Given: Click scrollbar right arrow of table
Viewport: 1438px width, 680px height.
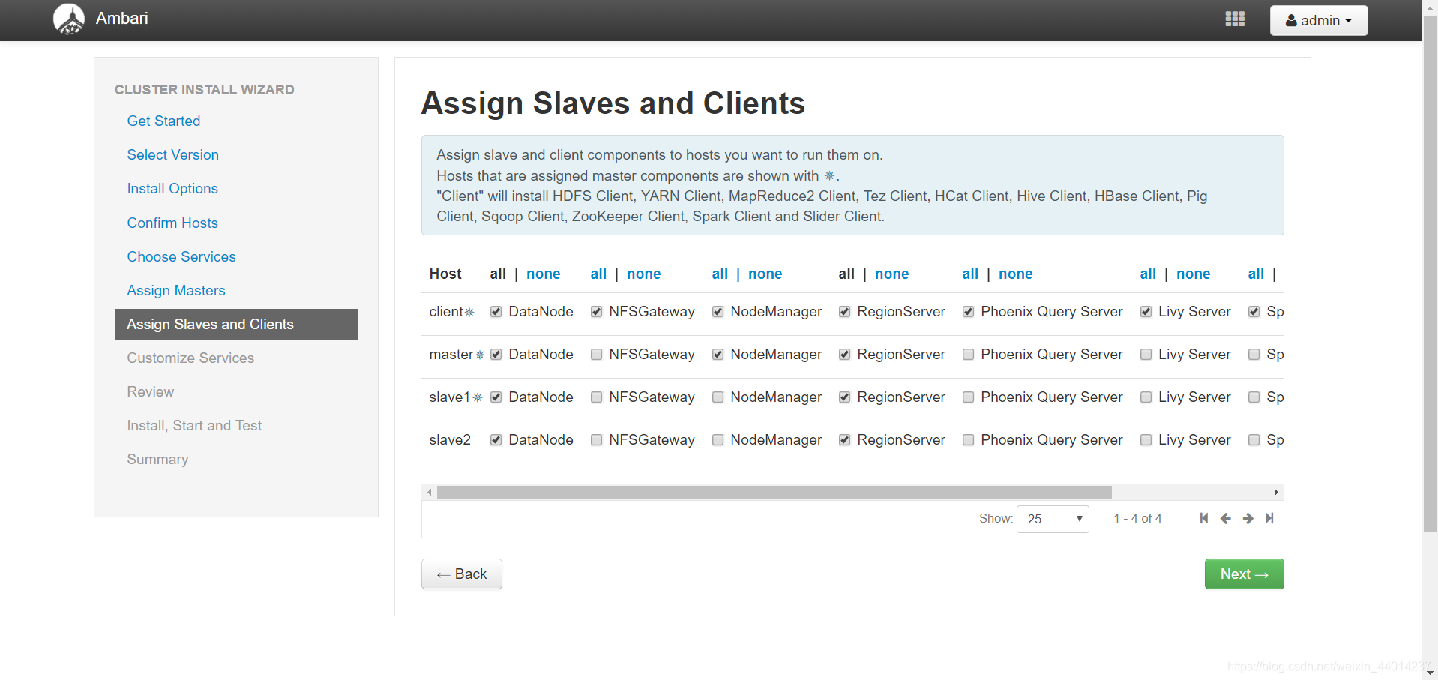Looking at the screenshot, I should coord(1276,493).
